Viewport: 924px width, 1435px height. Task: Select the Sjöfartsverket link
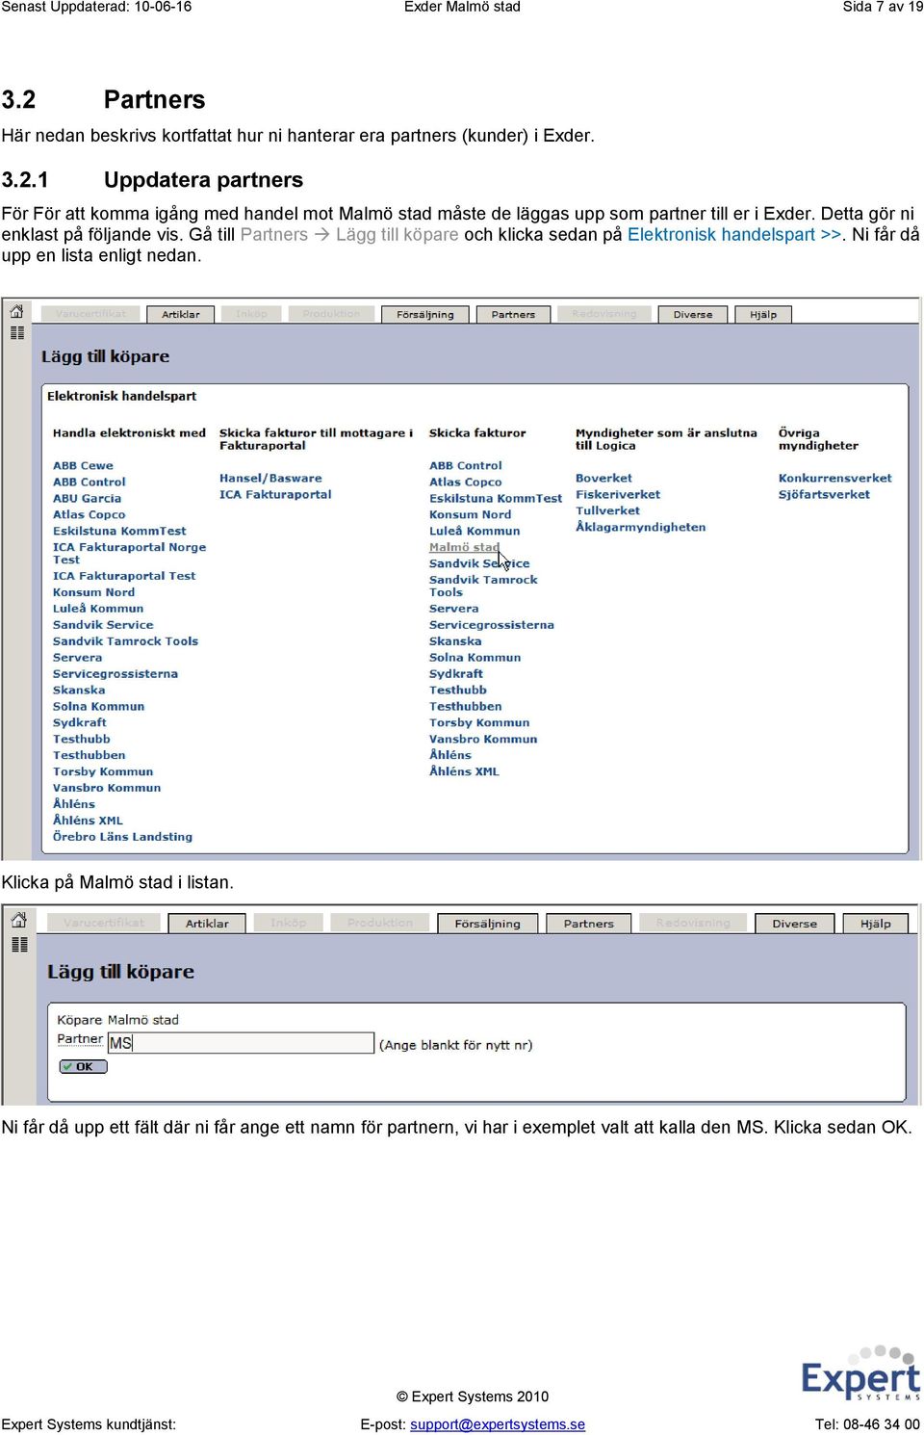point(824,495)
